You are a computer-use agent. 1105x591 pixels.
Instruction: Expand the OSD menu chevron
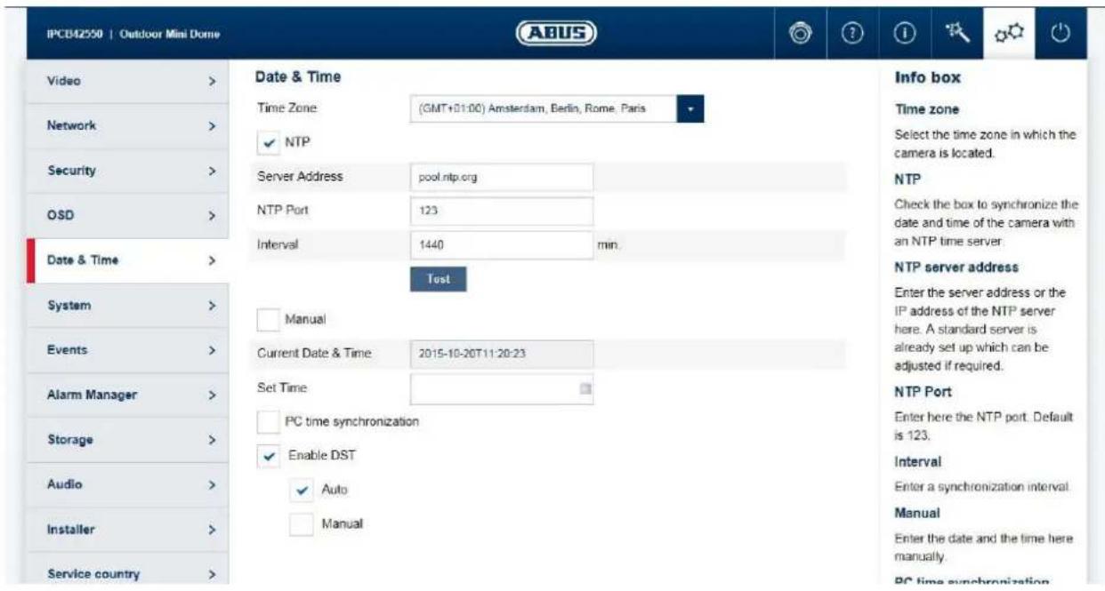point(212,215)
